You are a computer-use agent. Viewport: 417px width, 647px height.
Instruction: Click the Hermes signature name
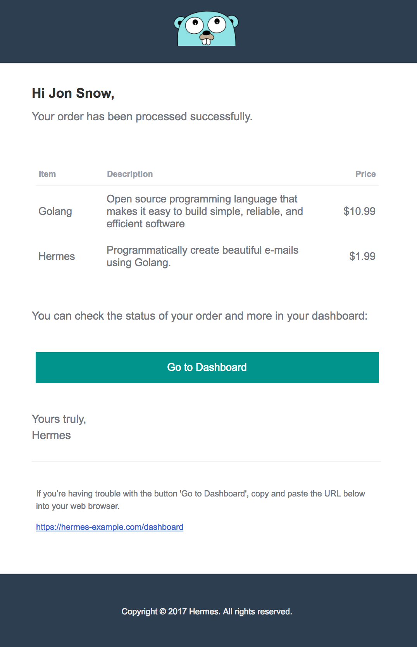point(52,436)
